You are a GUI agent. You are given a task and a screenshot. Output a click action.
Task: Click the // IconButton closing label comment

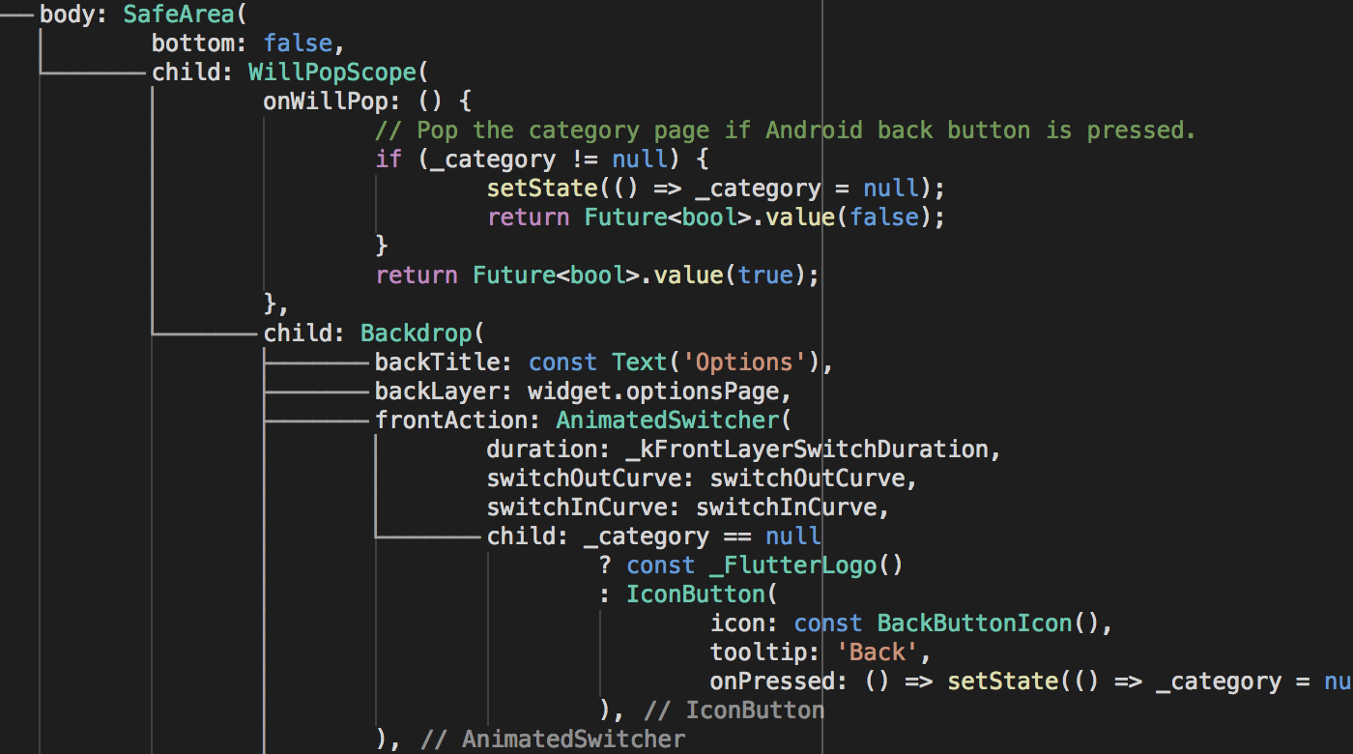point(734,710)
